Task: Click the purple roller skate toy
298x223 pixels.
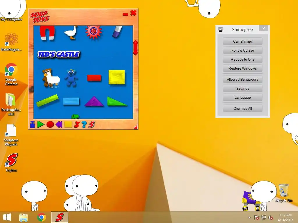Action: click(251, 201)
